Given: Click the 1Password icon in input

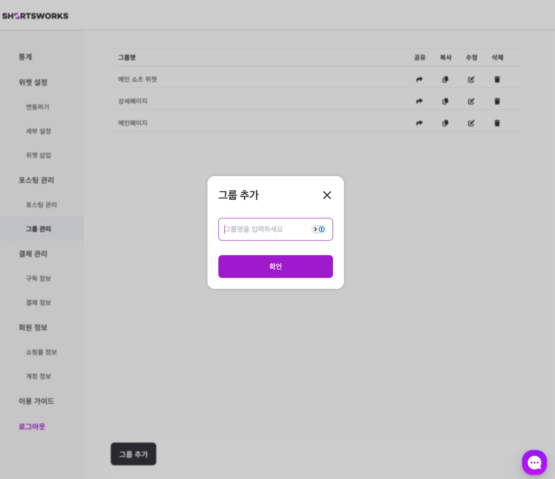Looking at the screenshot, I should tap(321, 229).
